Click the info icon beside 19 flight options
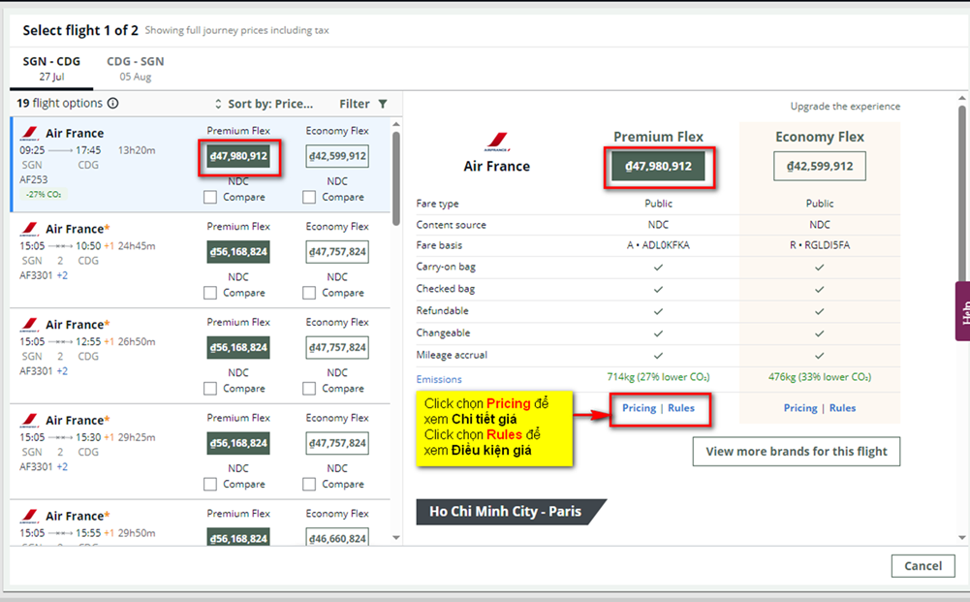Viewport: 970px width, 602px height. [112, 104]
